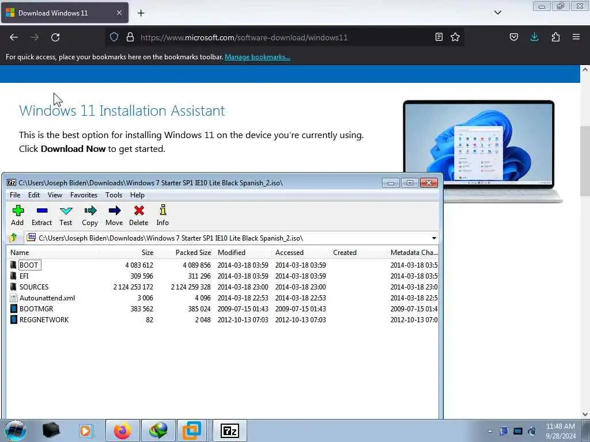Image resolution: width=590 pixels, height=442 pixels.
Task: Click the Move toolbar icon in 7-Zip
Action: (114, 215)
